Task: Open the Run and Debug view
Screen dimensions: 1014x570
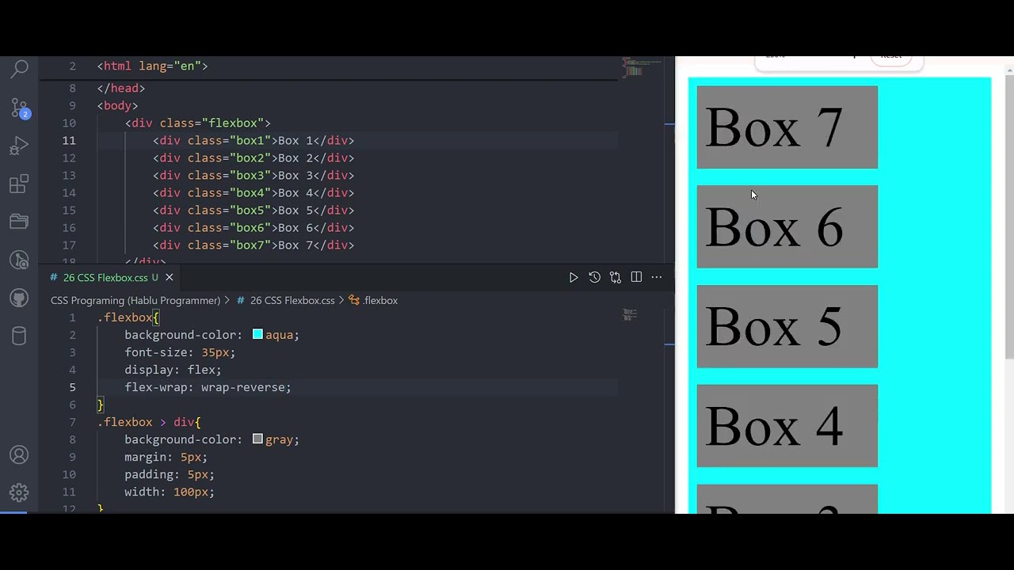Action: click(19, 146)
